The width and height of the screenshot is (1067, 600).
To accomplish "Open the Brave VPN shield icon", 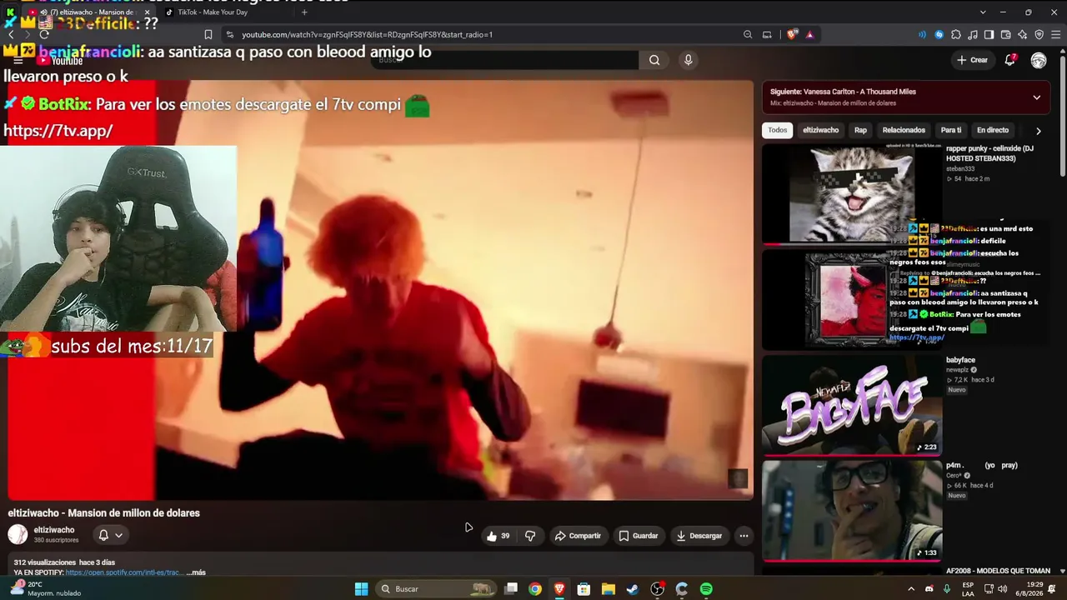I will click(x=1039, y=35).
